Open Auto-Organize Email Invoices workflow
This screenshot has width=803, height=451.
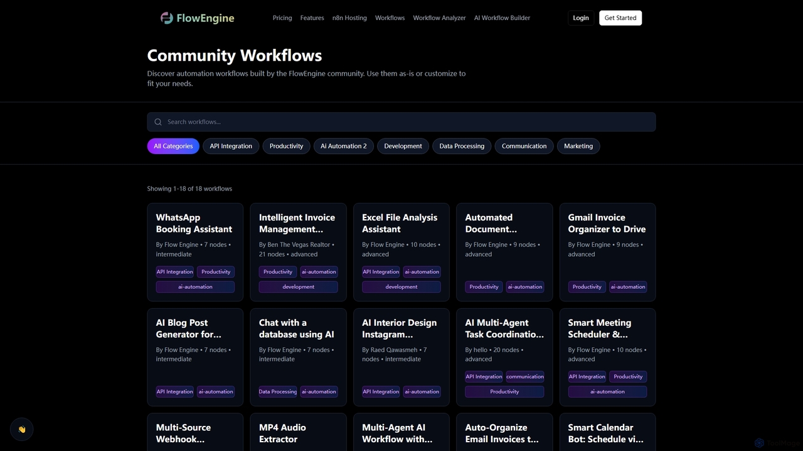pyautogui.click(x=504, y=432)
